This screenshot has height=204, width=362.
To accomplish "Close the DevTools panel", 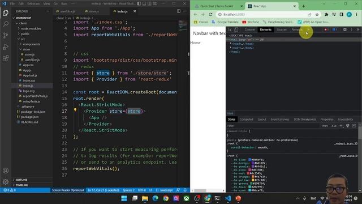I will pos(358,29).
